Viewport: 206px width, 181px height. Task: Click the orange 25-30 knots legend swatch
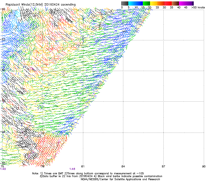pos(161,3)
